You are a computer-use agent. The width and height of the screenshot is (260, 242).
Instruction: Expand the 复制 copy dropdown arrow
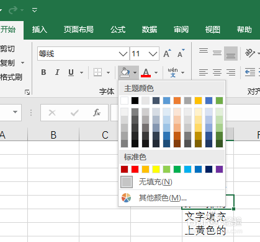pos(22,63)
